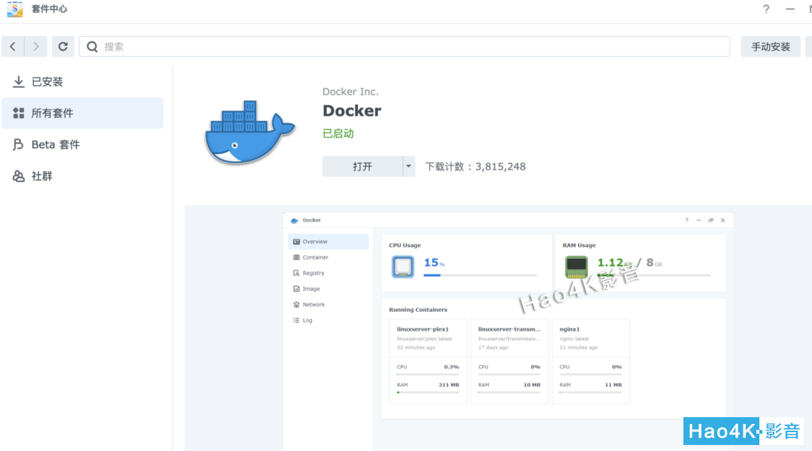812x451 pixels.
Task: Click the Image icon in Docker preview
Action: (x=296, y=289)
